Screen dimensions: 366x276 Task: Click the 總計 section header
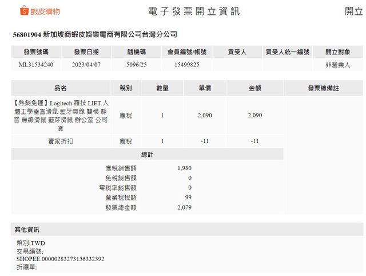click(147, 155)
